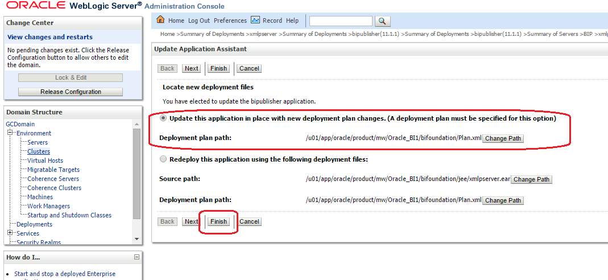Click Start and stop a deployed Enterprise link

coord(65,274)
